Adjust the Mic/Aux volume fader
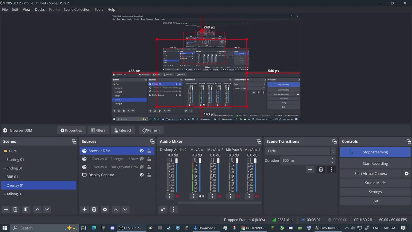Viewport: 412px width, 232px height. click(x=200, y=160)
